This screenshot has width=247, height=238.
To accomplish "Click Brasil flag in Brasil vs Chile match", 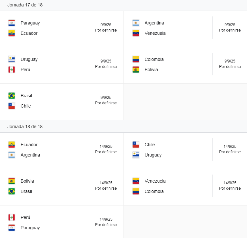I will coord(12,96).
